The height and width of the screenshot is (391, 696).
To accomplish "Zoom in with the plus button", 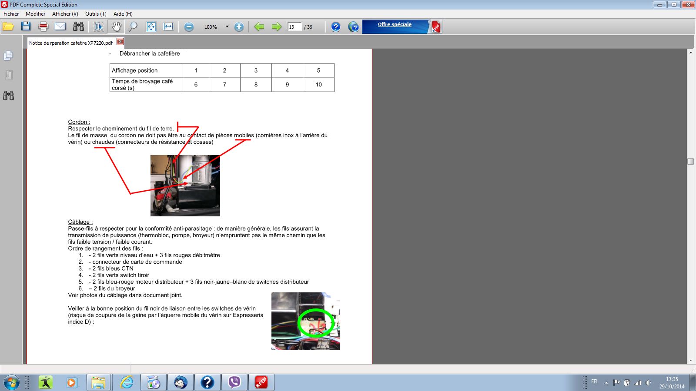I will pos(239,27).
